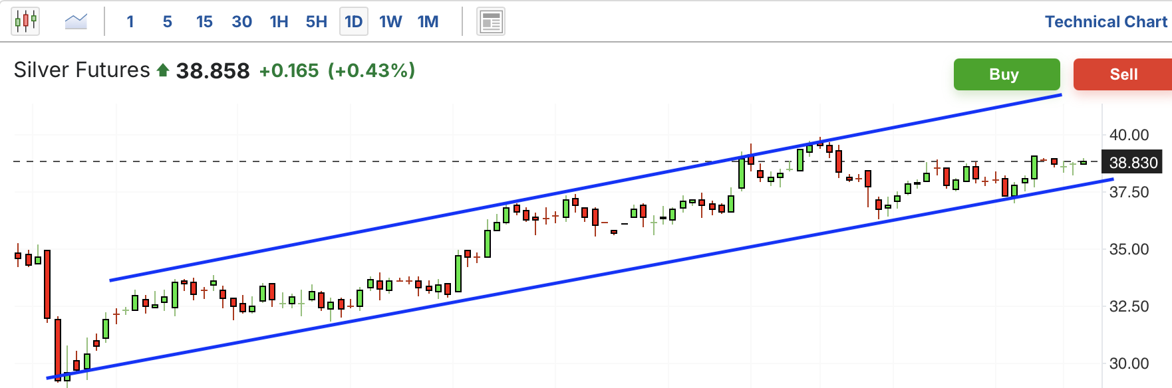This screenshot has width=1172, height=388.
Task: Select the 15 minute timeframe
Action: [x=204, y=22]
